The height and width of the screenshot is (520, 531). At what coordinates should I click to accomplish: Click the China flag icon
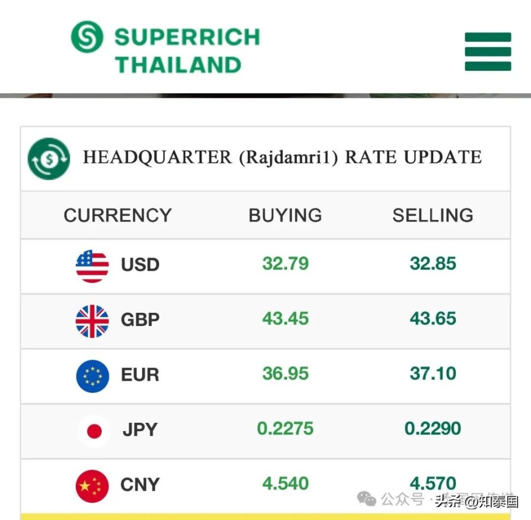pos(92,485)
